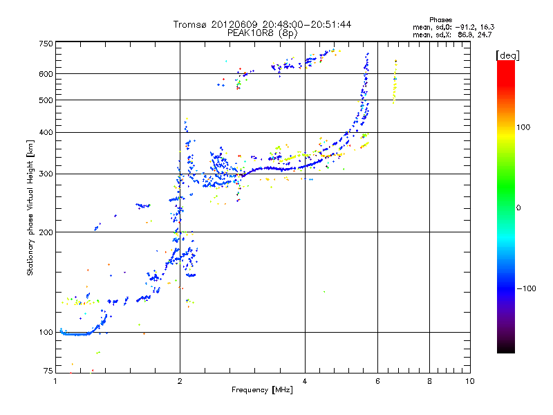
Task: Click the y-axis label 'Stationary phase Virtual Height [km]'
Action: tap(30, 207)
